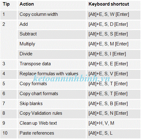142x139 pixels.
Task: Select 'Replace formulas with values' cell
Action: pyautogui.click(x=52, y=74)
